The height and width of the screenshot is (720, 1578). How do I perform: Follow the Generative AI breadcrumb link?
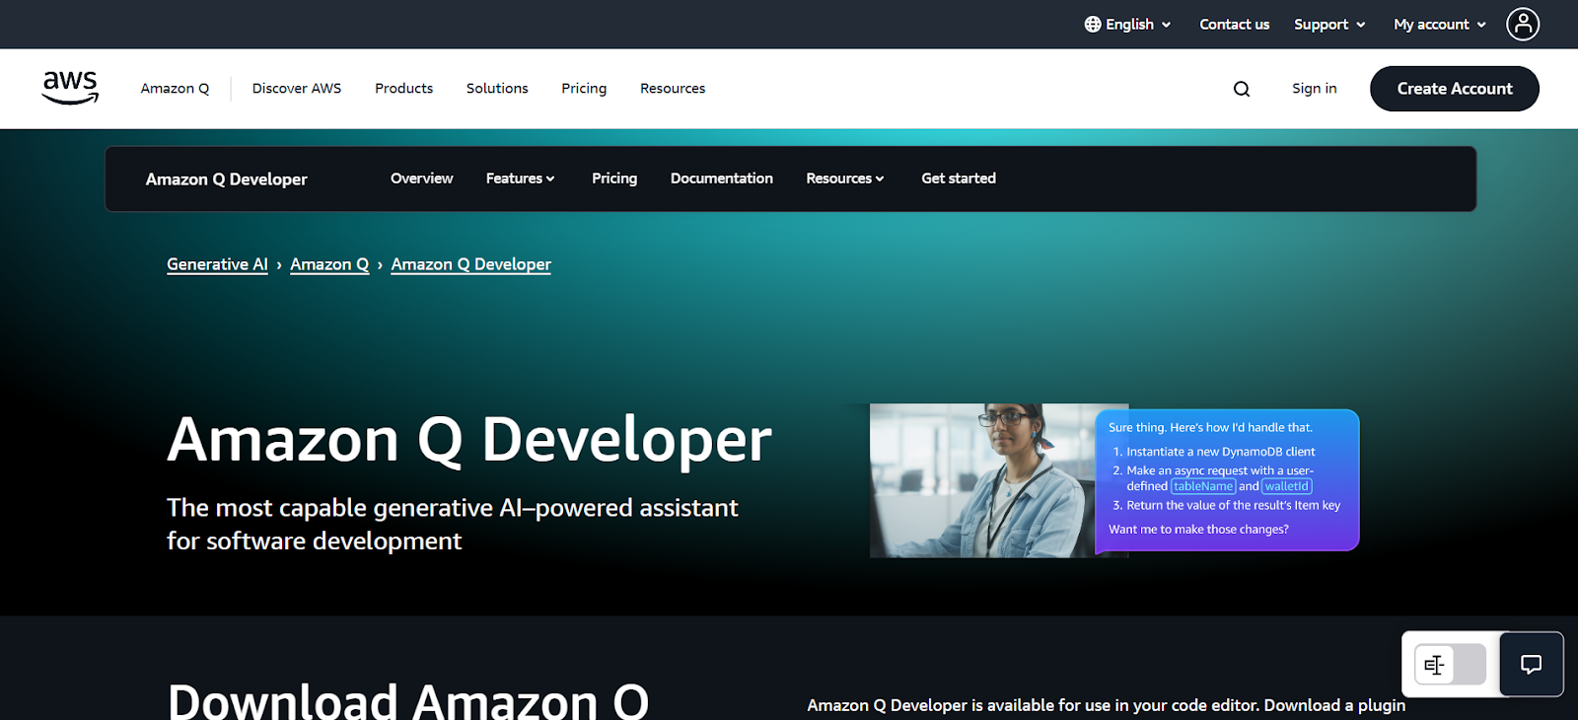[x=217, y=264]
